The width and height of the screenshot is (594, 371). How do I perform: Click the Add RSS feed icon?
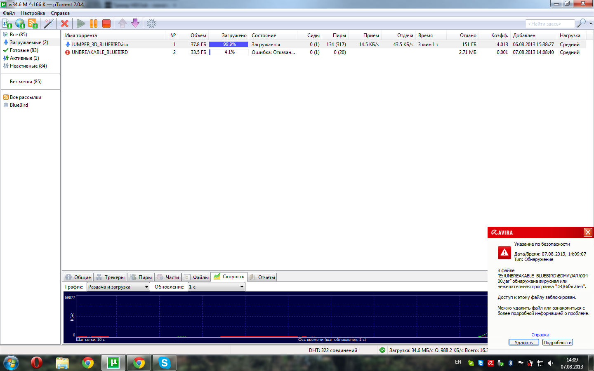click(x=33, y=23)
